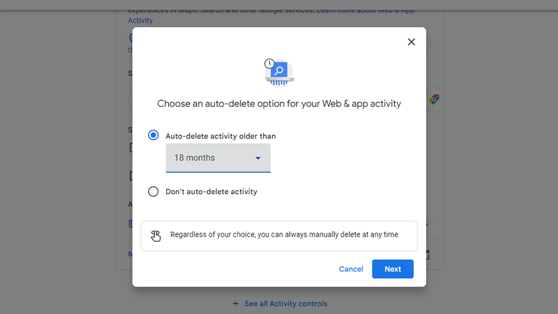Click Cancel to dismiss the dialog

(x=351, y=269)
